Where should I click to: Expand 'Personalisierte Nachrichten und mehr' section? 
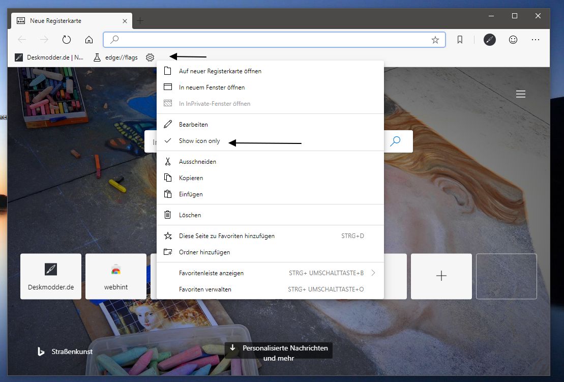(278, 352)
